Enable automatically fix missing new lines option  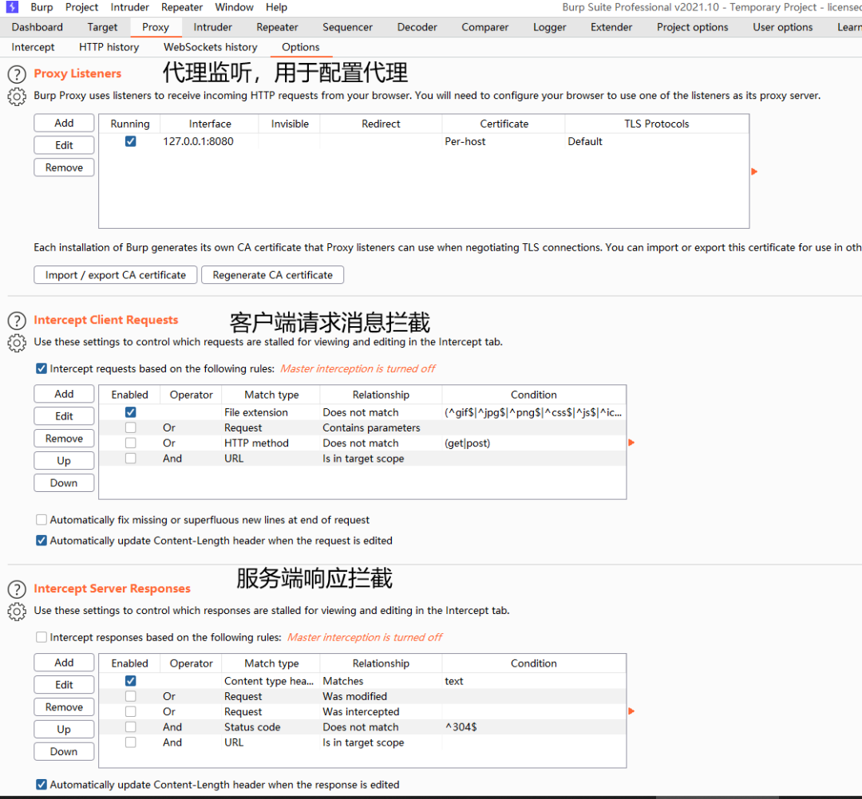click(x=42, y=519)
